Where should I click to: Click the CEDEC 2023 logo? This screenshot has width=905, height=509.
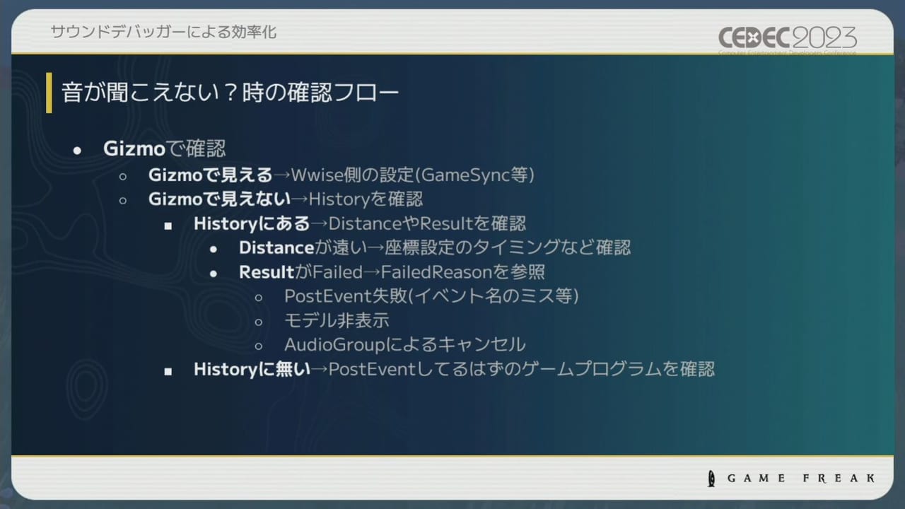[x=788, y=39]
